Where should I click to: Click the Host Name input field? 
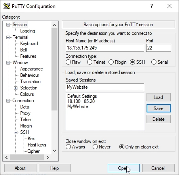pyautogui.click(x=105, y=48)
